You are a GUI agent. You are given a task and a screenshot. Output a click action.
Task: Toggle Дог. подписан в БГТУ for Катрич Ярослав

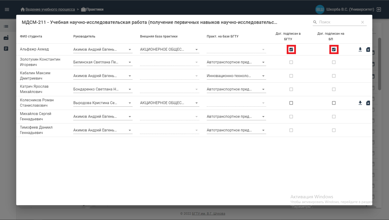[291, 89]
